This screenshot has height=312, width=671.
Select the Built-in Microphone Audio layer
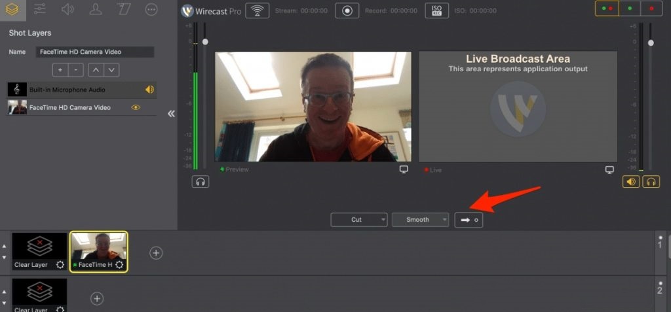tap(82, 90)
